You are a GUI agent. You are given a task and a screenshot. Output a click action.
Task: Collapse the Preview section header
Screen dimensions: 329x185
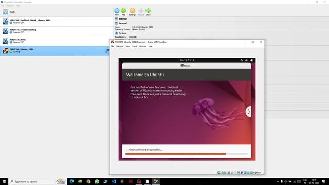point(123,19)
